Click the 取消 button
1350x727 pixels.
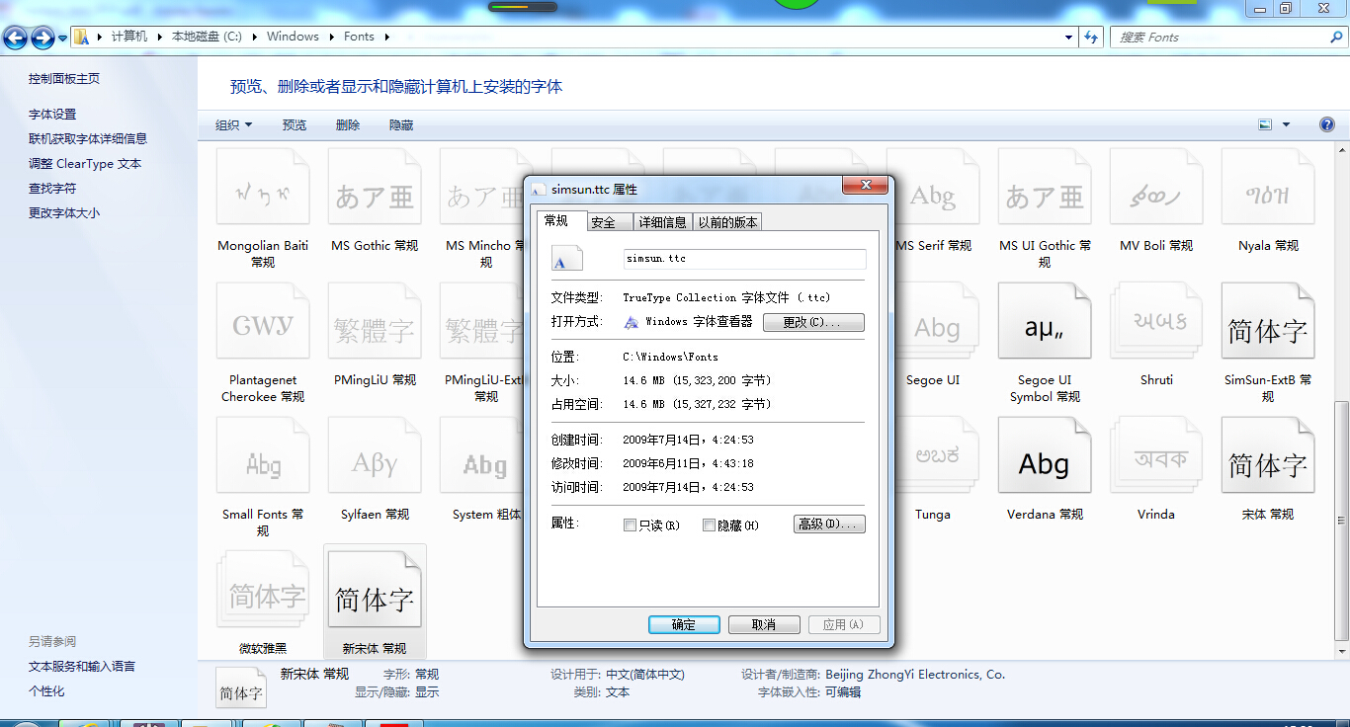[764, 624]
